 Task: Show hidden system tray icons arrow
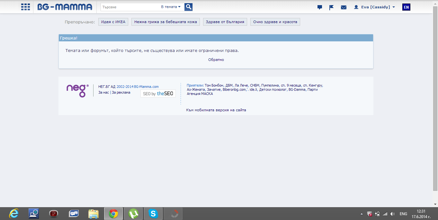(x=362, y=214)
